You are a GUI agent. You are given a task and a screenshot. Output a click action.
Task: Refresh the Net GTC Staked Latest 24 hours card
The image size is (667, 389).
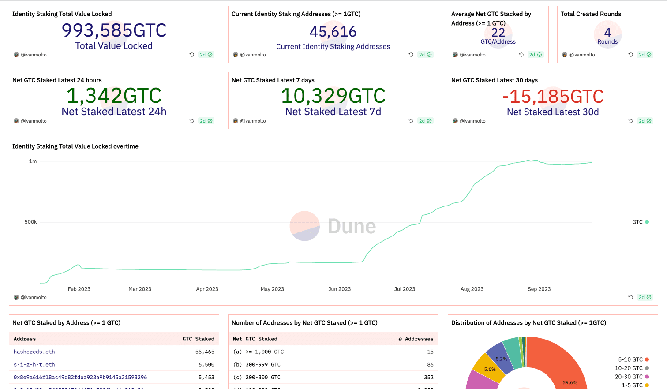191,121
